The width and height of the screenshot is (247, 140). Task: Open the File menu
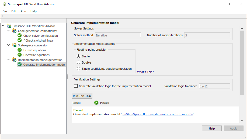(x=5, y=11)
